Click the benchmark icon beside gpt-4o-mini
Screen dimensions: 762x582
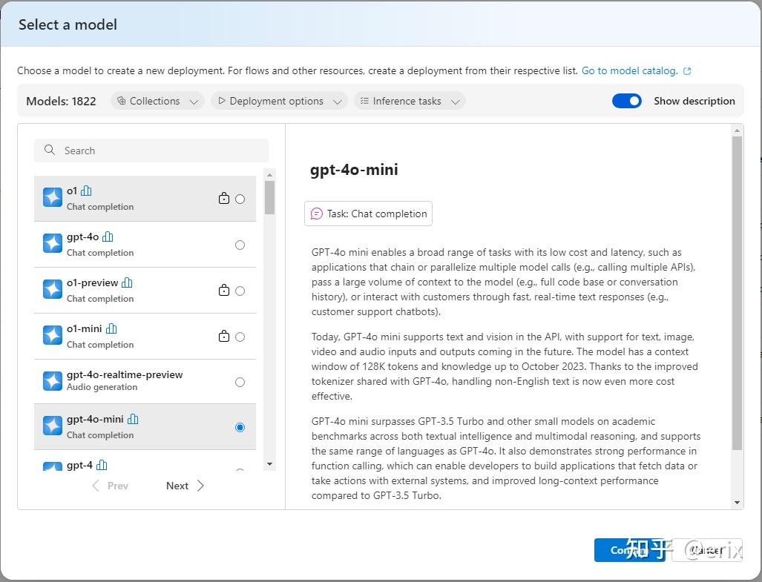pyautogui.click(x=133, y=419)
